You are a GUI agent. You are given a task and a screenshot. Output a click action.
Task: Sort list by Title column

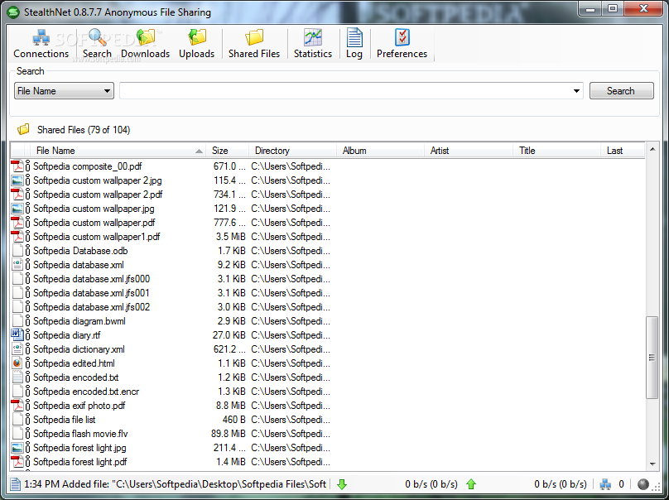tap(556, 151)
